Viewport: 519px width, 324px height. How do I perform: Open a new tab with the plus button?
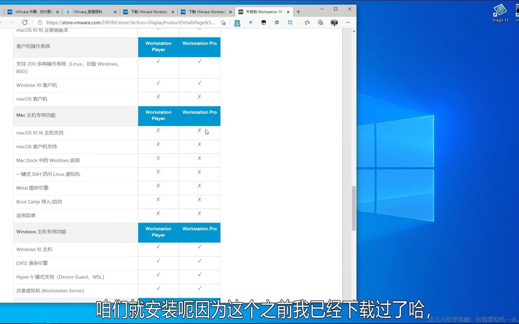tap(298, 12)
